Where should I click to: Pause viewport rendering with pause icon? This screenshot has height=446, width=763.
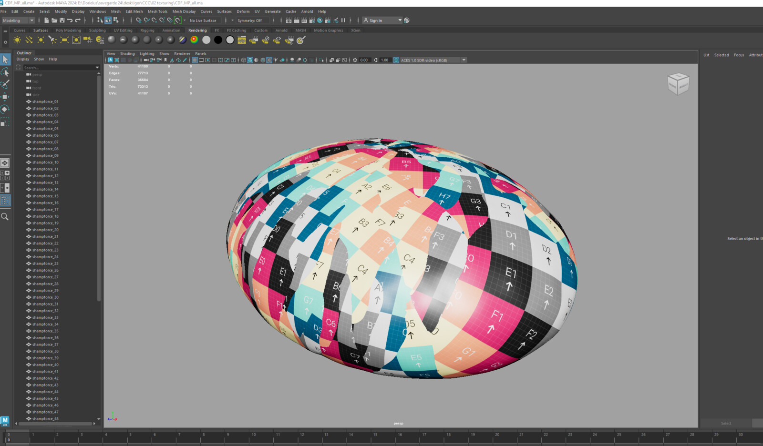tap(343, 20)
